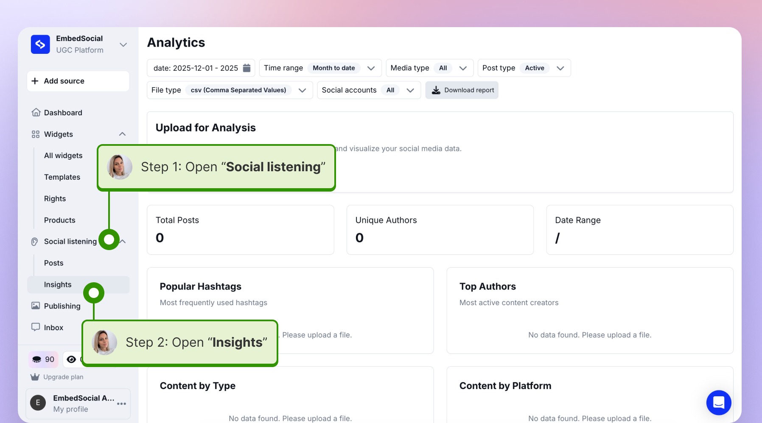The image size is (762, 423).
Task: Click the crown icon beside Upgrade plan
Action: tap(35, 377)
